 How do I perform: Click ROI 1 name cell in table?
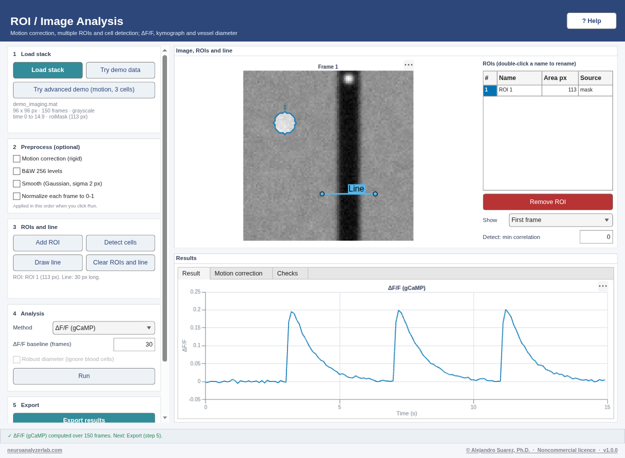pos(519,90)
